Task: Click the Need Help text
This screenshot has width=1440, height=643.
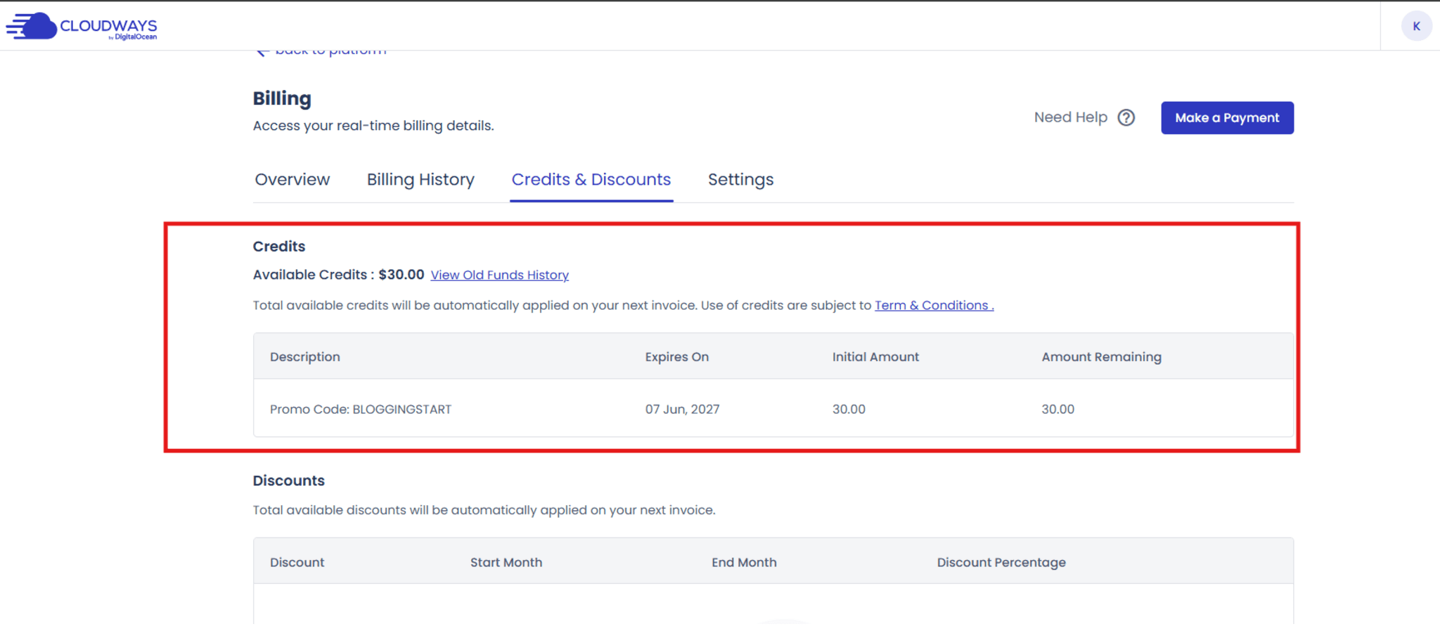Action: (1070, 117)
